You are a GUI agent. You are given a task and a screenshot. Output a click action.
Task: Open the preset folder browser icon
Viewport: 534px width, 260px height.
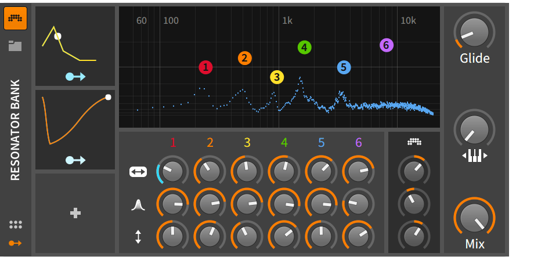point(15,46)
